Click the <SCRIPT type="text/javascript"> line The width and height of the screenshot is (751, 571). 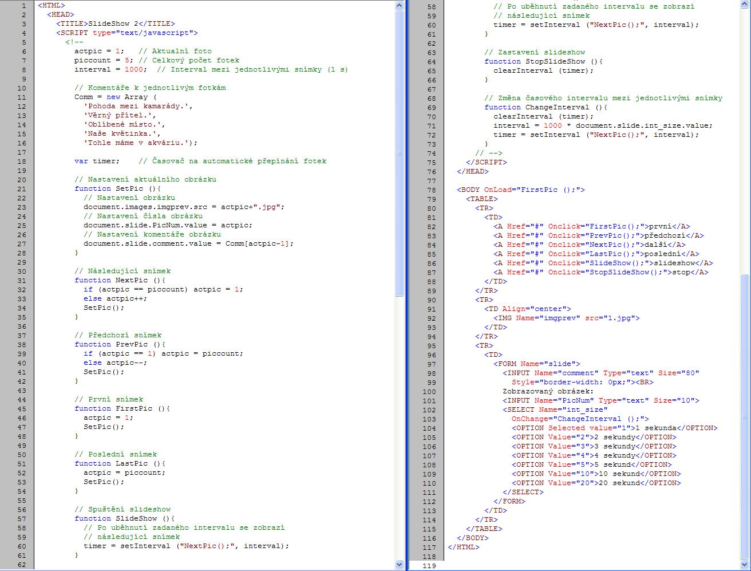127,33
